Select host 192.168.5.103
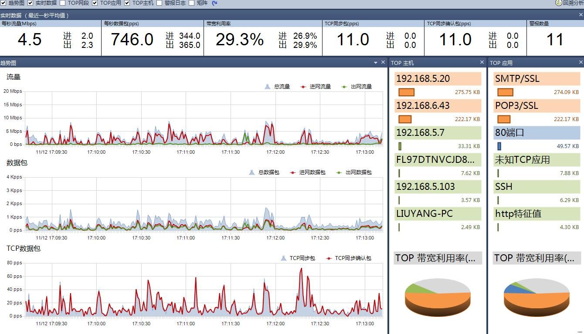Image resolution: width=584 pixels, height=334 pixels. click(x=438, y=187)
